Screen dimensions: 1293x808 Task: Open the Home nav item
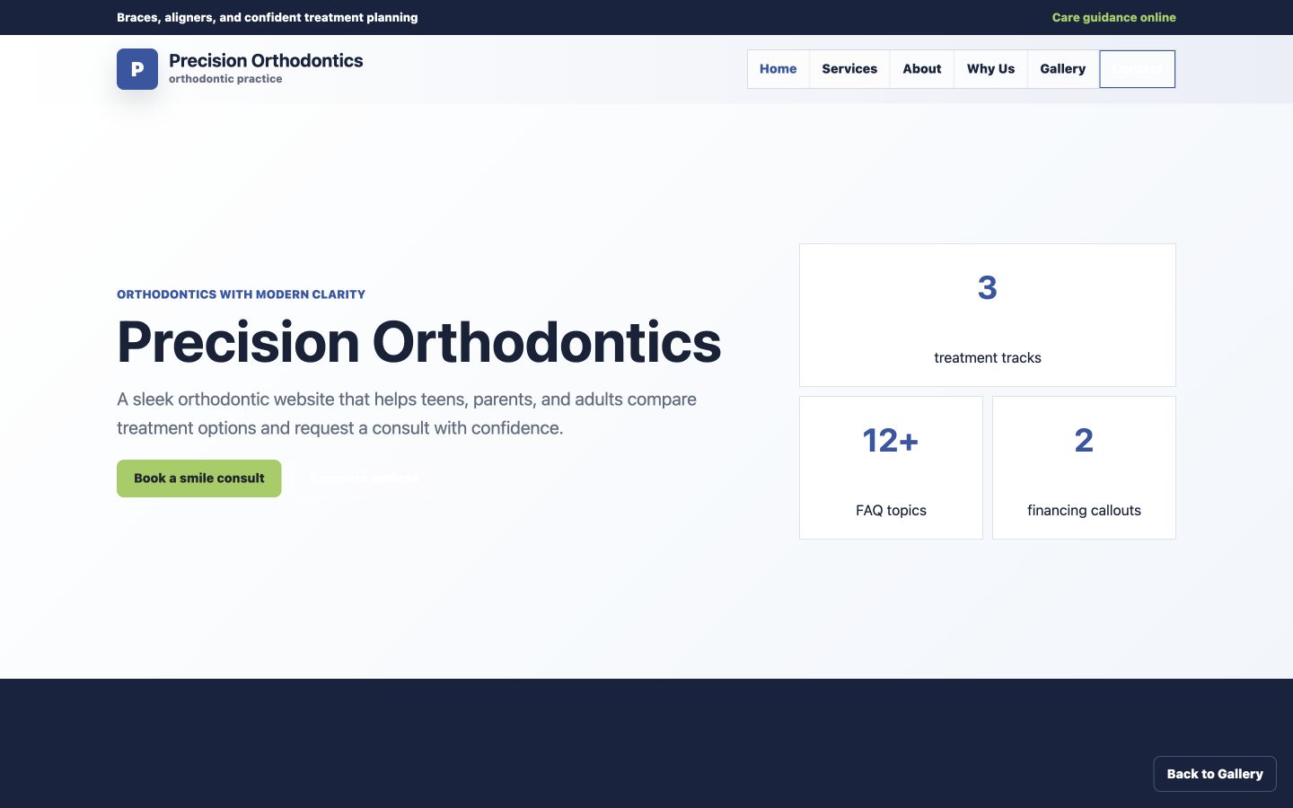778,69
